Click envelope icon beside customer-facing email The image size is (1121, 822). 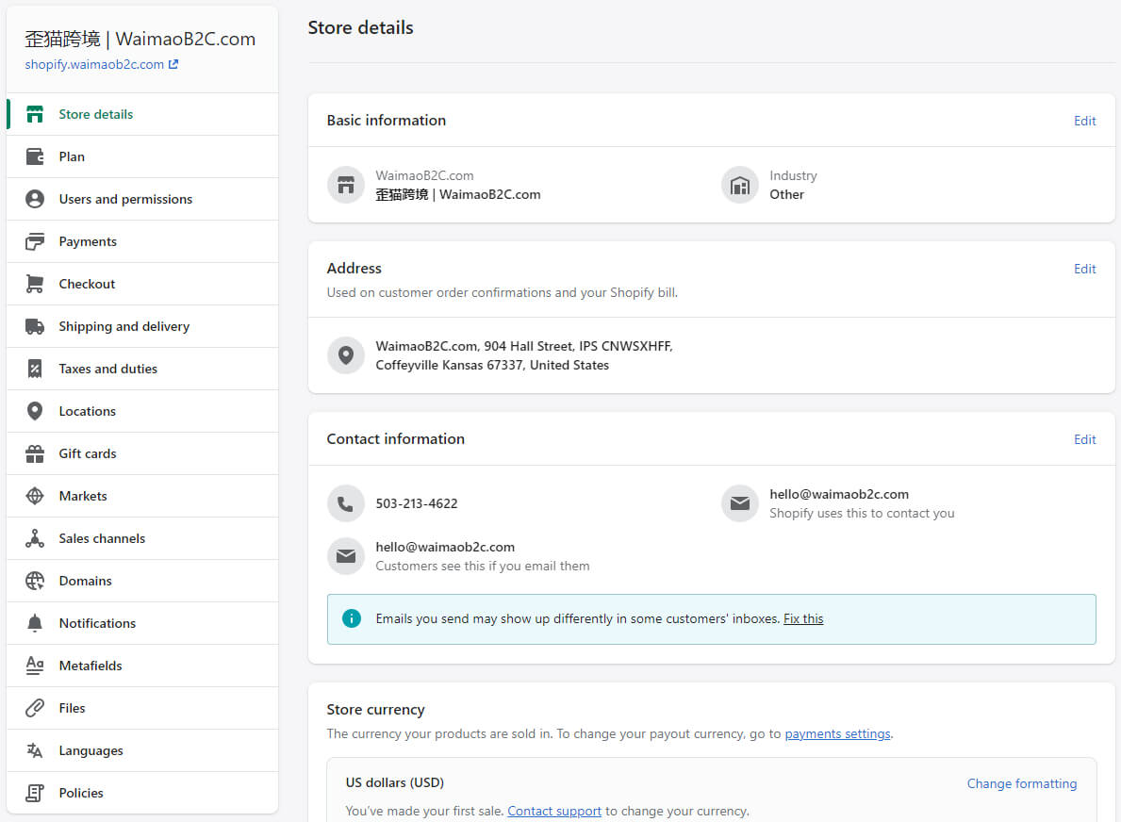(x=346, y=556)
